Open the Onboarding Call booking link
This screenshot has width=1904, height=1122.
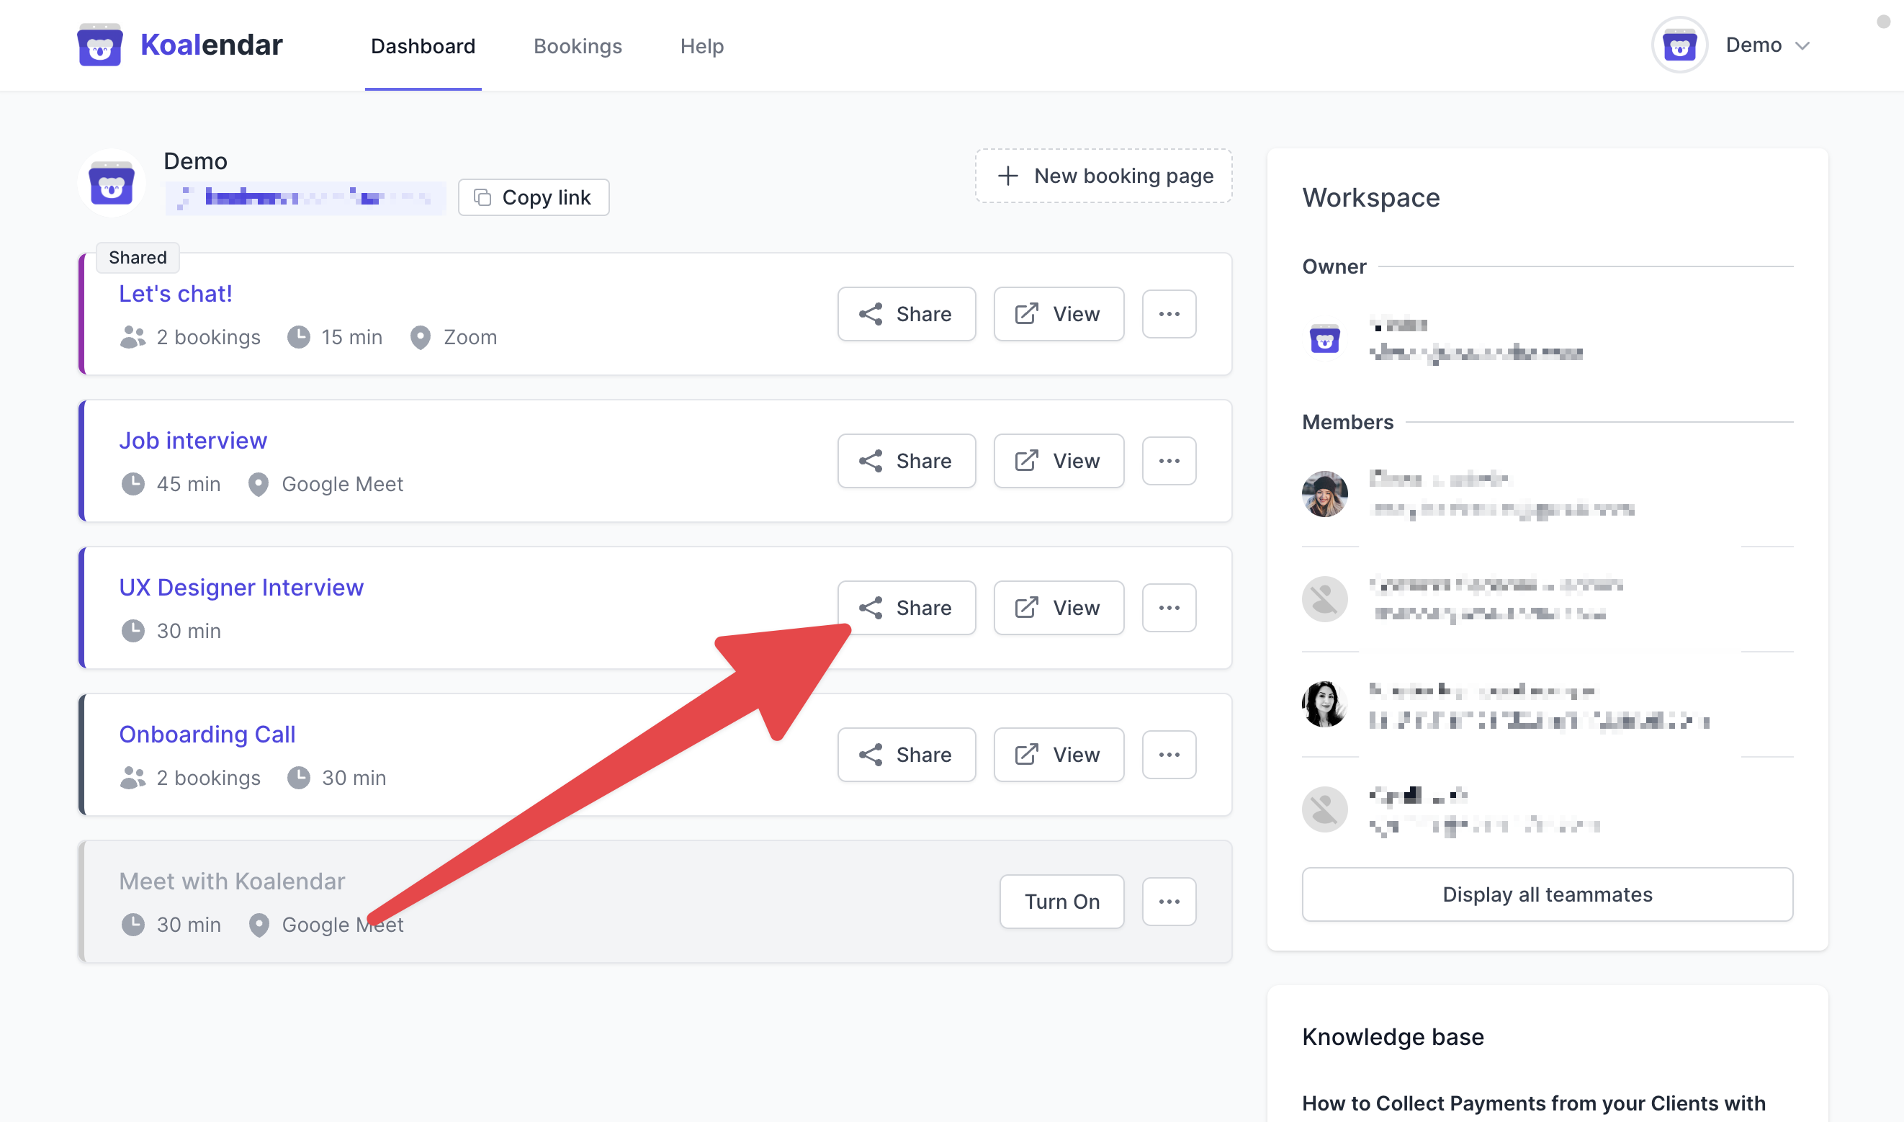coord(207,734)
